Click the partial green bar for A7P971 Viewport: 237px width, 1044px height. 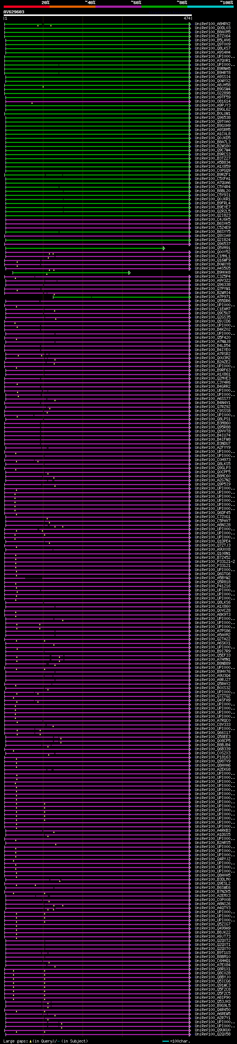pos(121,297)
